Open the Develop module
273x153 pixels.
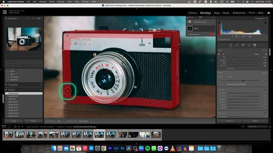205,13
